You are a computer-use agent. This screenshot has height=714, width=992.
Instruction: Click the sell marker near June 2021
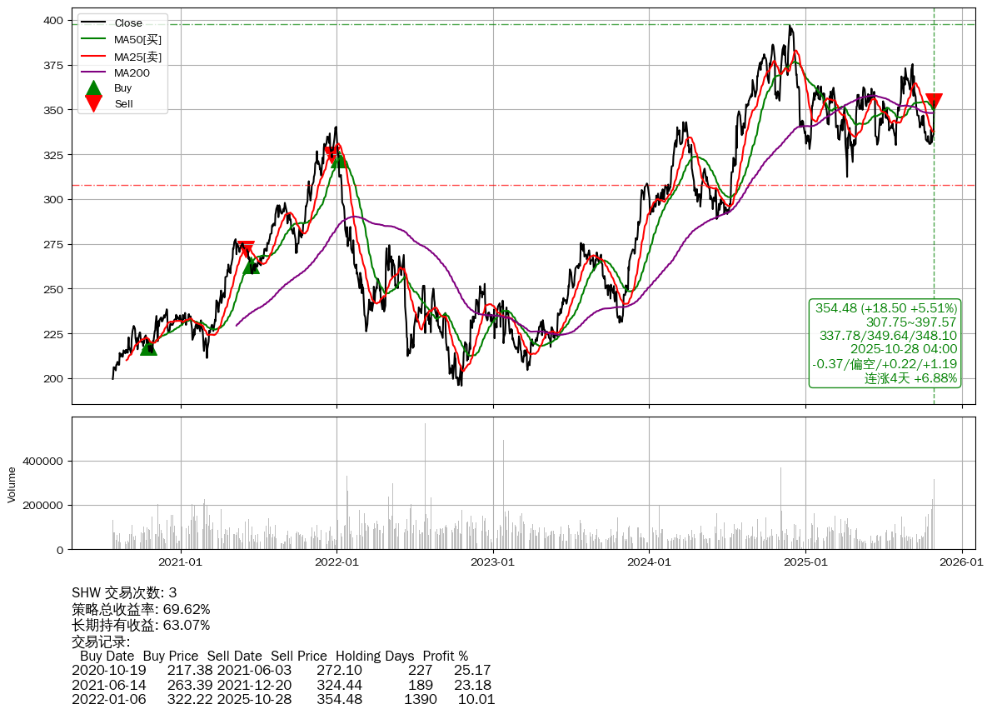coord(246,249)
